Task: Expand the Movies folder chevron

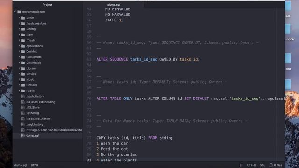Action: pyautogui.click(x=19, y=74)
